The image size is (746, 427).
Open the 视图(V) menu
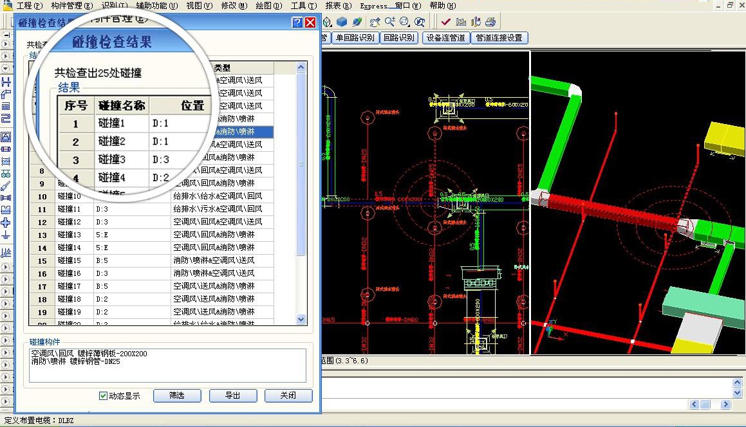pyautogui.click(x=200, y=6)
